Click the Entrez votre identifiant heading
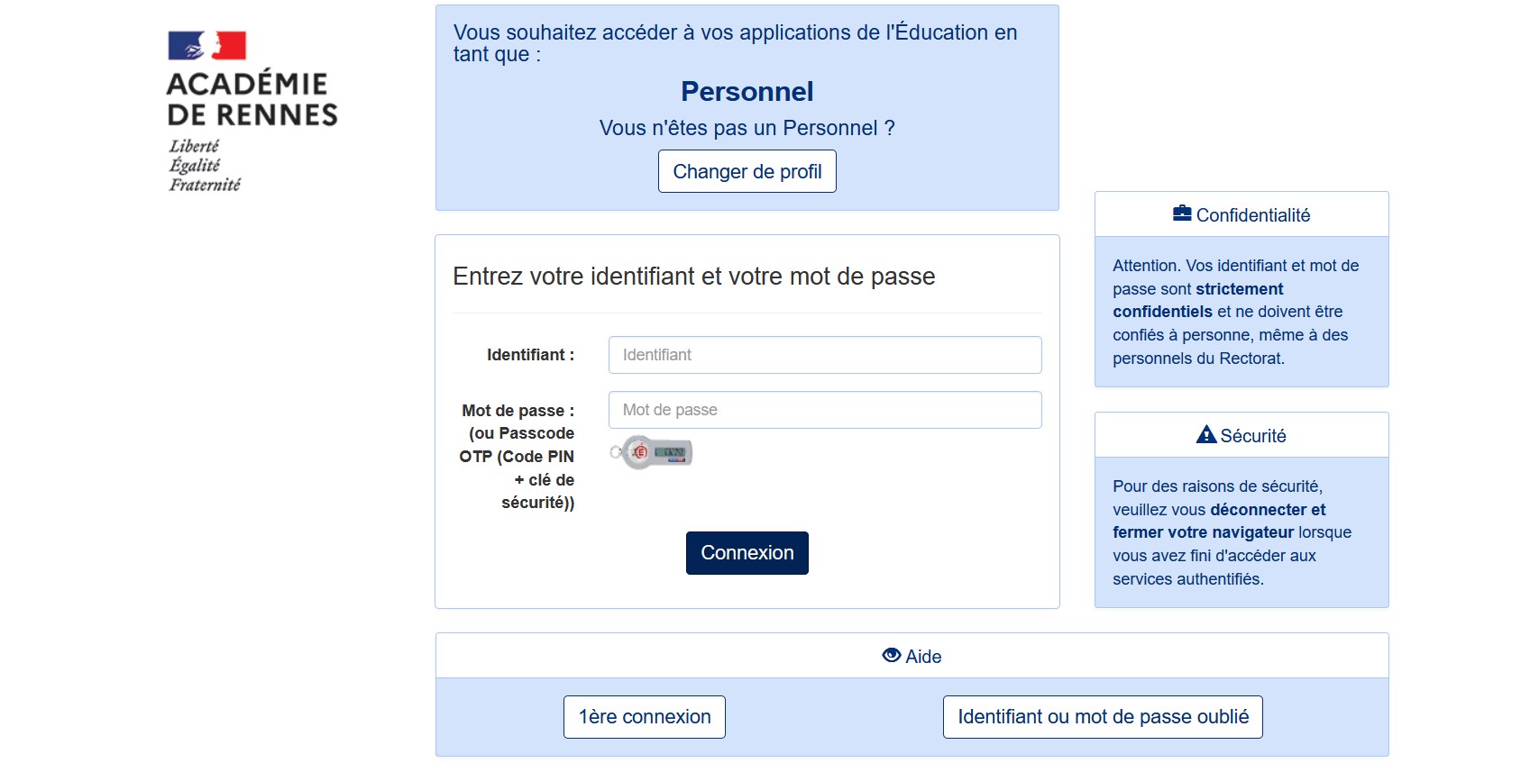This screenshot has width=1530, height=772. [694, 277]
